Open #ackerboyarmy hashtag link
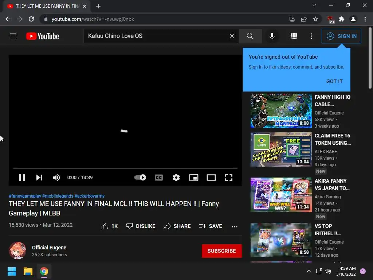Screen dimensions: 373x280 tap(90, 196)
